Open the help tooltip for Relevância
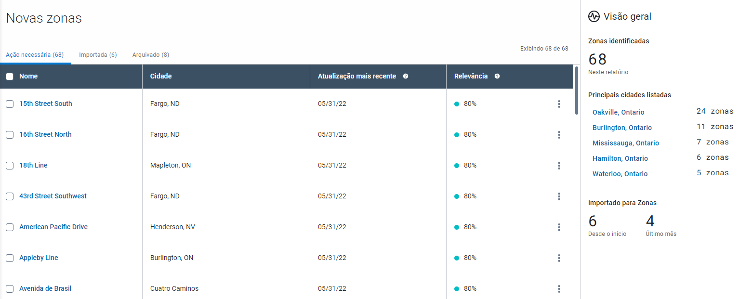 tap(497, 76)
